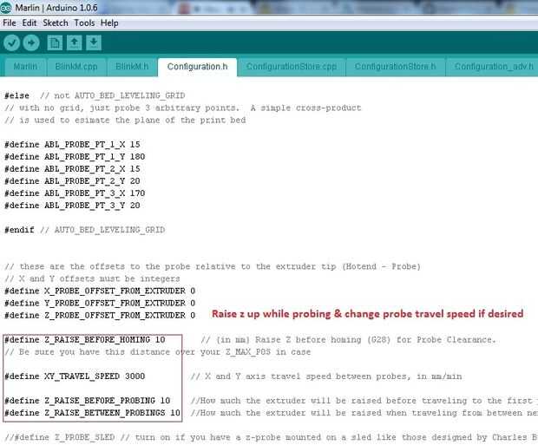Open the Sketch menu
The image size is (538, 445).
[56, 23]
